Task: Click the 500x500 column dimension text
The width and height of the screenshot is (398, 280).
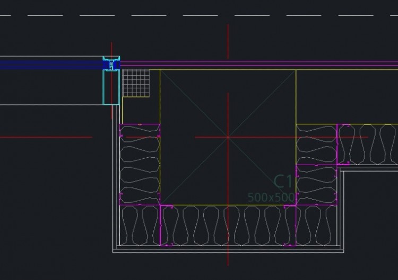Action: click(271, 197)
